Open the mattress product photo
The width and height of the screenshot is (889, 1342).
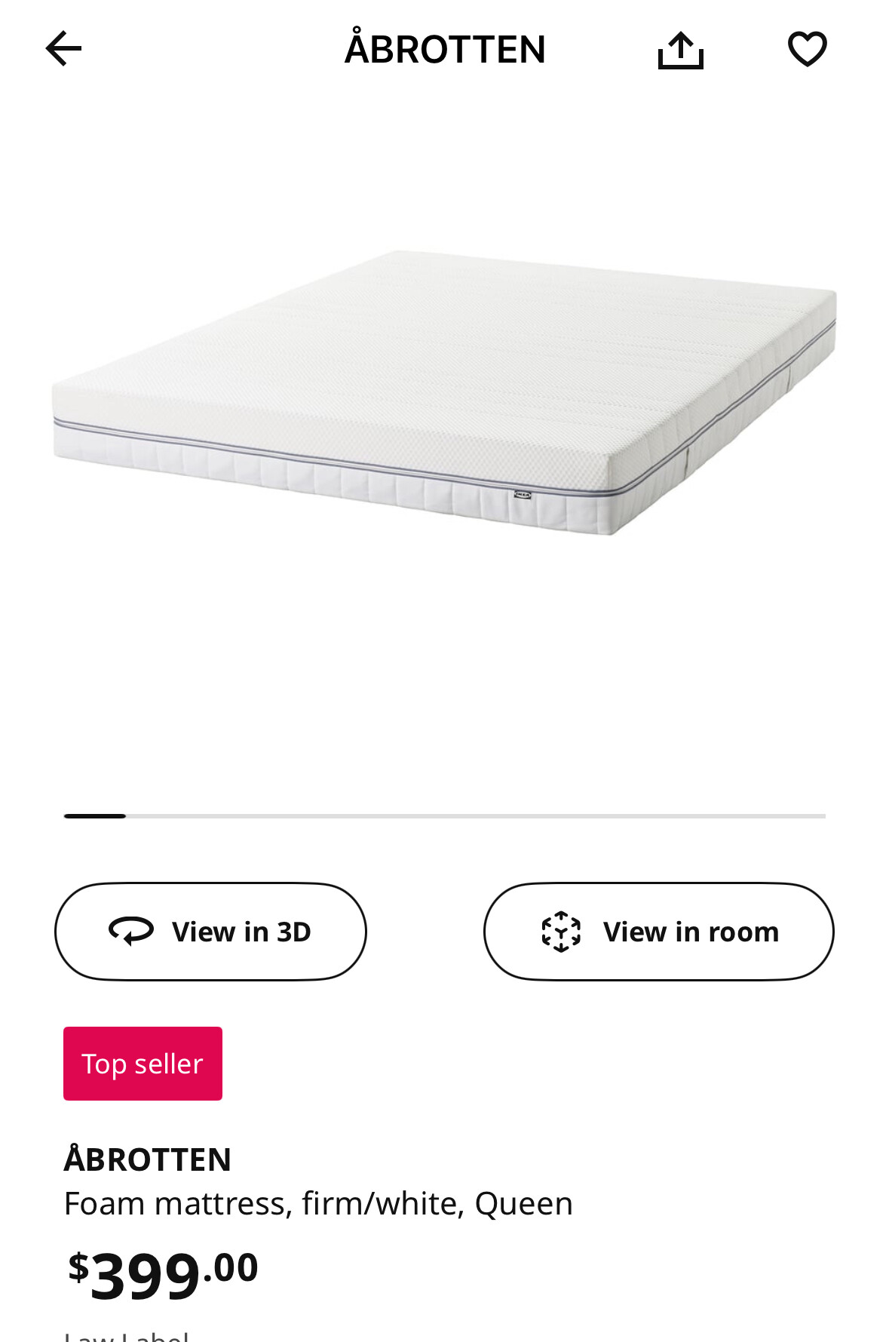(x=444, y=392)
